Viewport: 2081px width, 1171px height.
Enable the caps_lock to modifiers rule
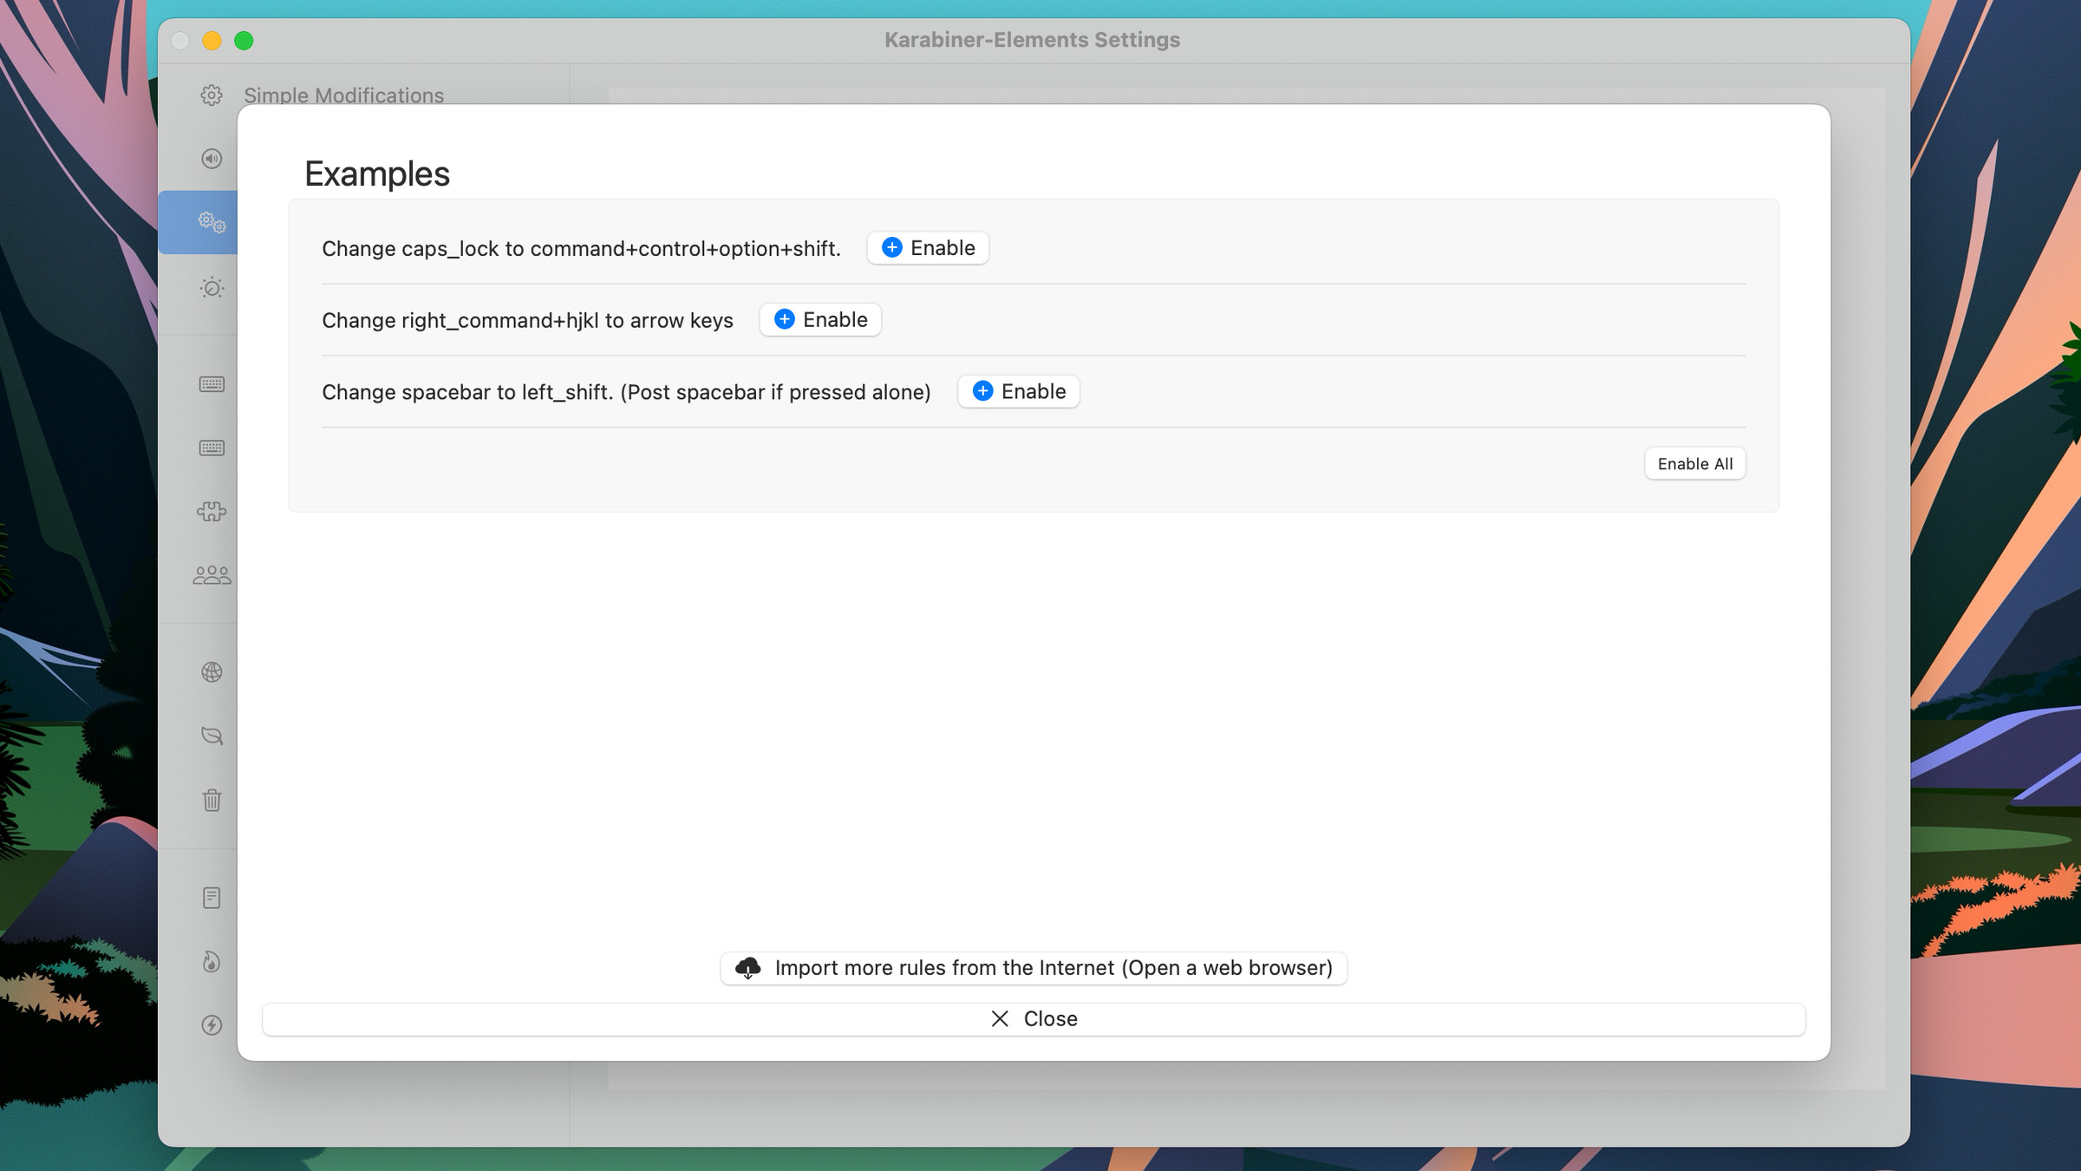[x=927, y=248]
